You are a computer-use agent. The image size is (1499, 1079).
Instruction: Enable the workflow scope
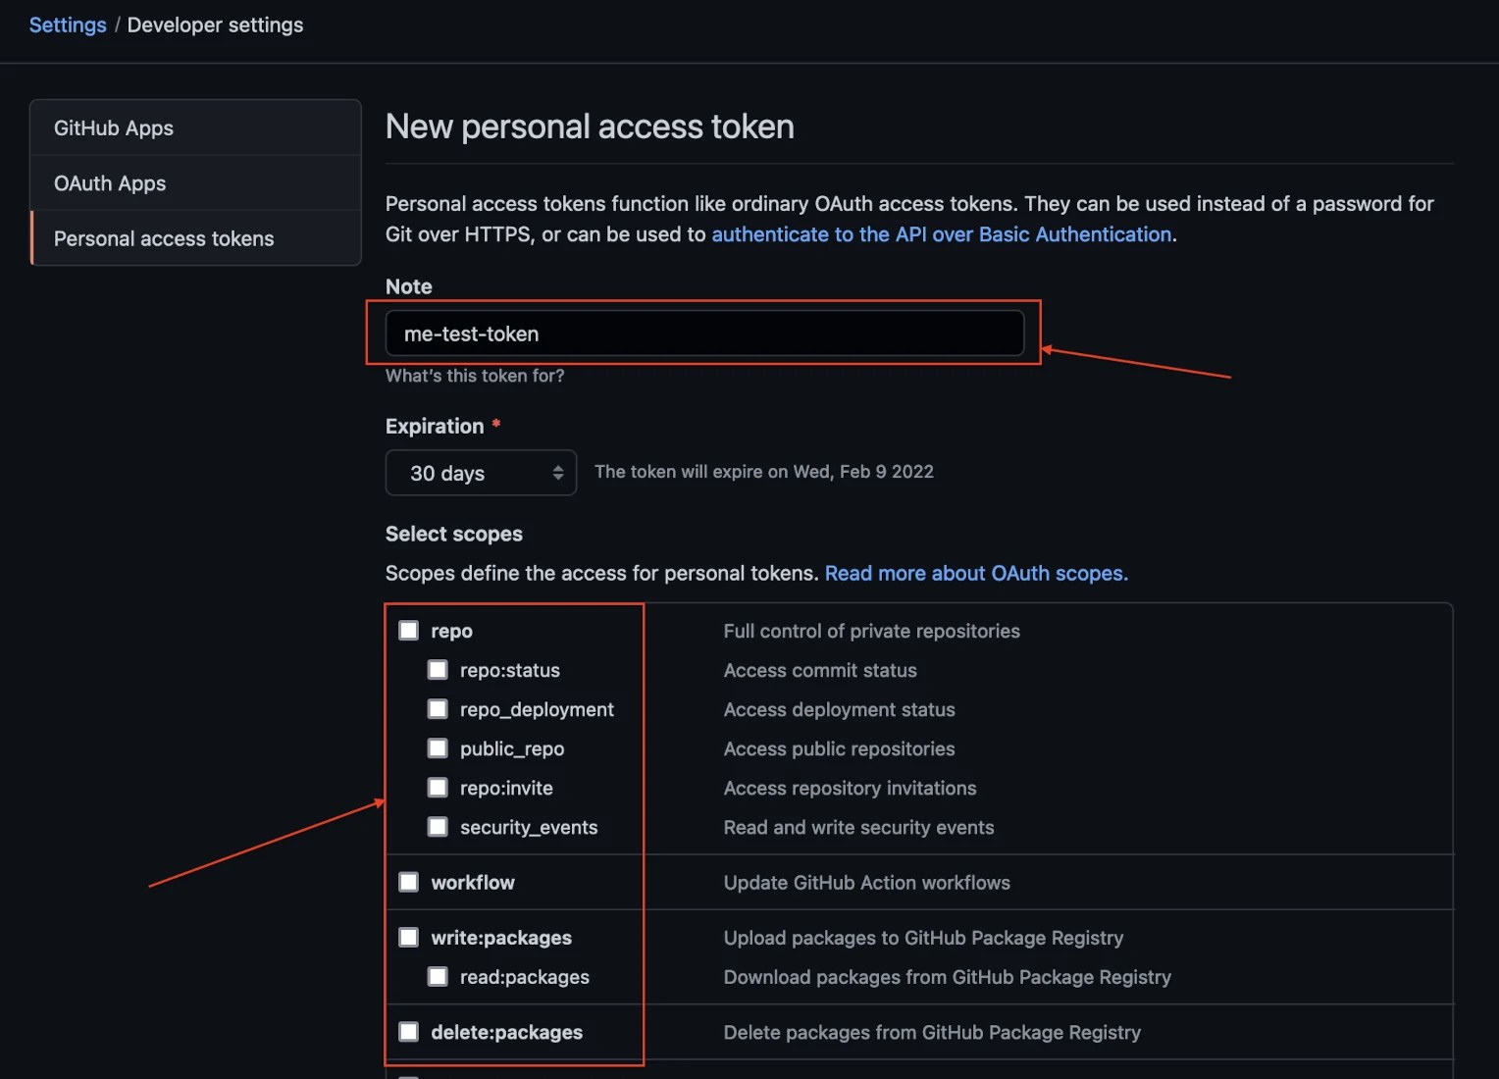pyautogui.click(x=408, y=881)
